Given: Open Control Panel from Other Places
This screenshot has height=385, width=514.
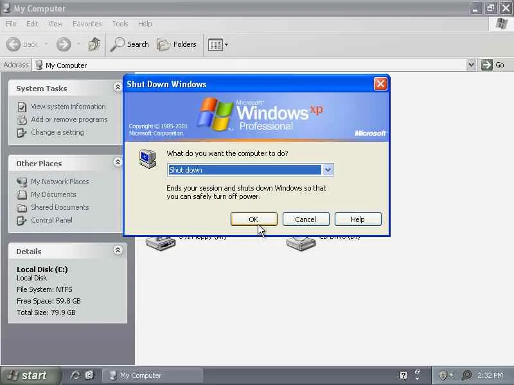Looking at the screenshot, I should [51, 220].
